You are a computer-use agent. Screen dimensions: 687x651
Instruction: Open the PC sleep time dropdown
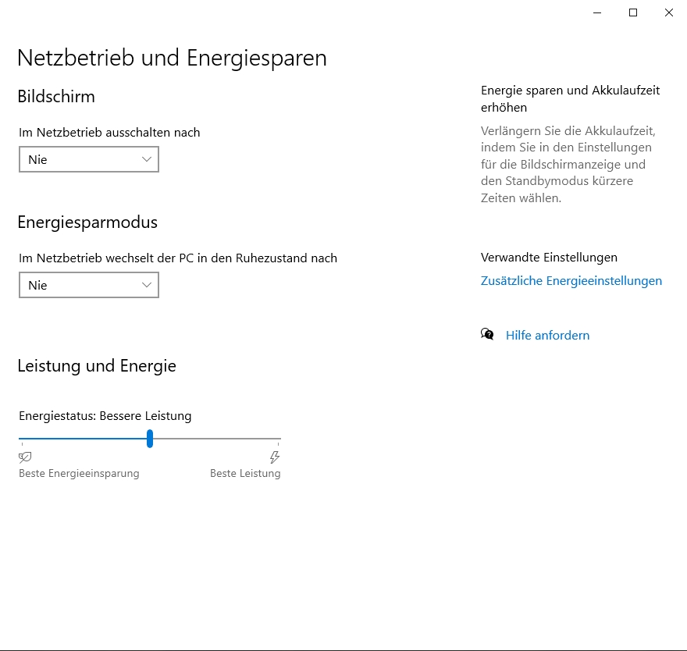pyautogui.click(x=88, y=285)
